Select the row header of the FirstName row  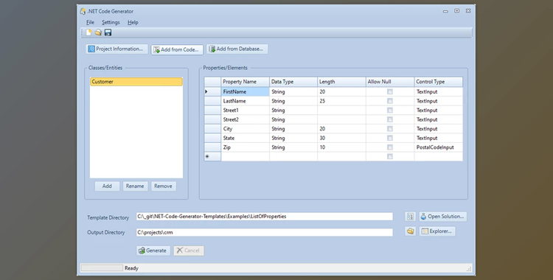(x=212, y=91)
